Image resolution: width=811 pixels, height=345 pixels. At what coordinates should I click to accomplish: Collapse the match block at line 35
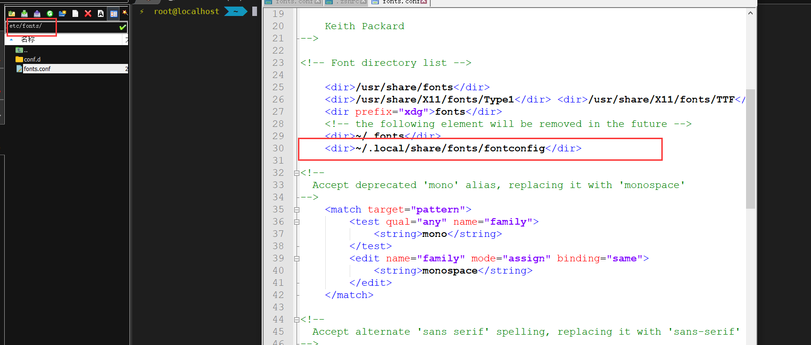point(297,210)
